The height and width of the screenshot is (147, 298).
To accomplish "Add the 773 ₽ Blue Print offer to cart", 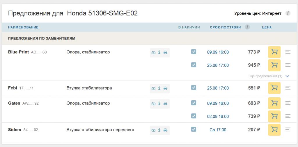I will pos(274,52).
